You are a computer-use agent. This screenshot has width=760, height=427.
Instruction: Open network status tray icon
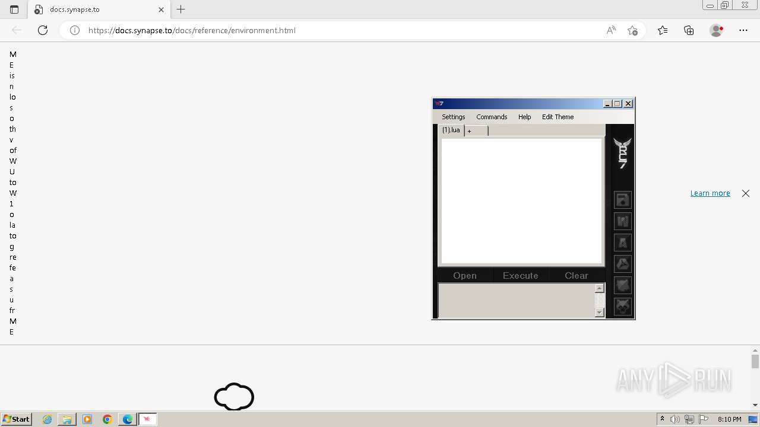click(689, 419)
